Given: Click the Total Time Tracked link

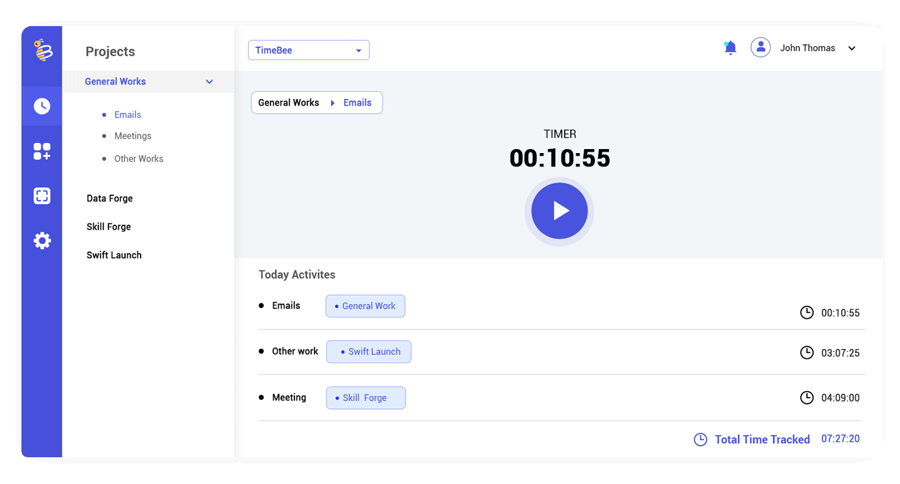Looking at the screenshot, I should pos(762,439).
